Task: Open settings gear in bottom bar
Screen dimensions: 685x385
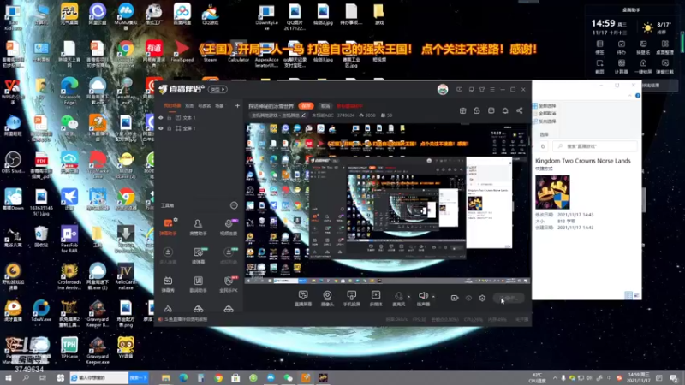Action: pyautogui.click(x=482, y=298)
